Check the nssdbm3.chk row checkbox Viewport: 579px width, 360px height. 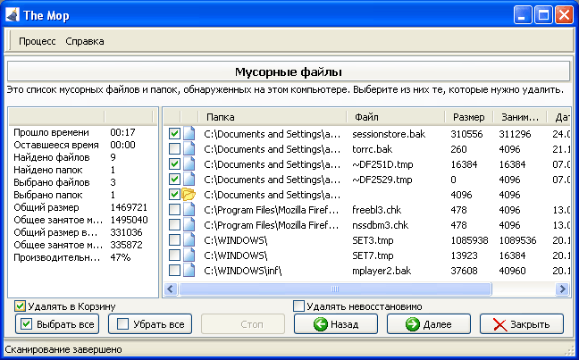(174, 225)
